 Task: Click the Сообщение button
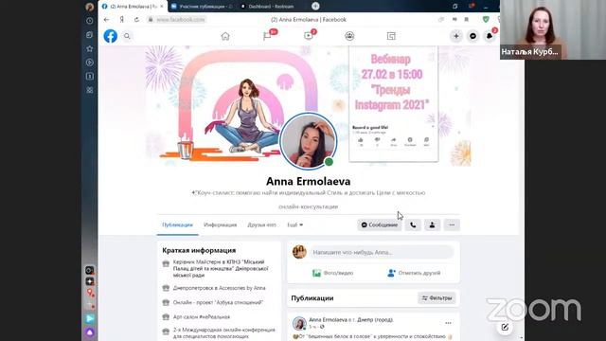380,224
